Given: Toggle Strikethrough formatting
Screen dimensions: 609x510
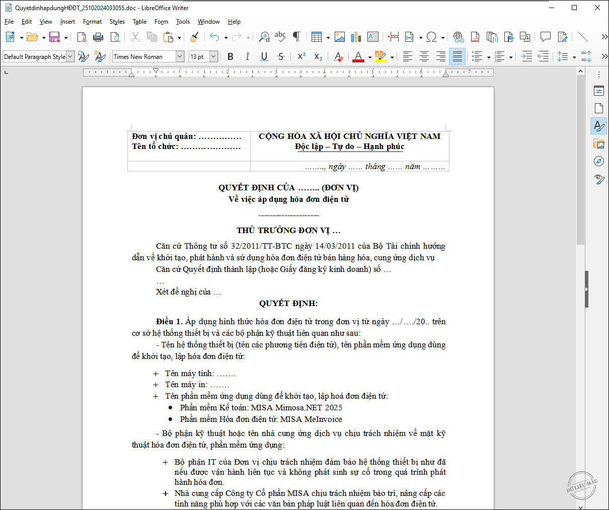Looking at the screenshot, I should click(281, 56).
